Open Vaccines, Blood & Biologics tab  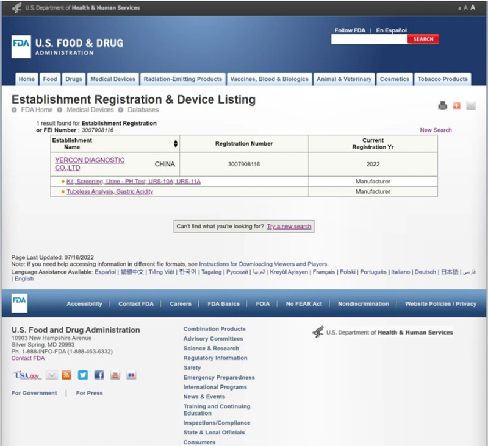point(270,79)
